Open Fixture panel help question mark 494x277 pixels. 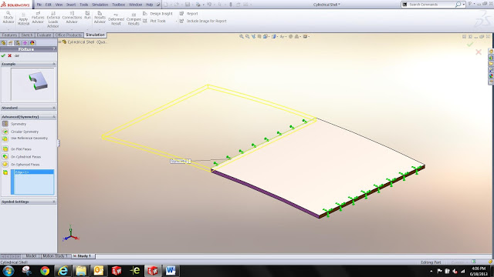pyautogui.click(x=53, y=49)
